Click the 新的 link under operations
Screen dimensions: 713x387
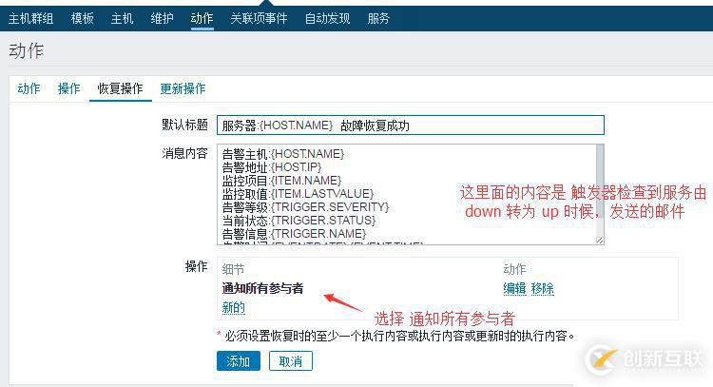[x=234, y=308]
